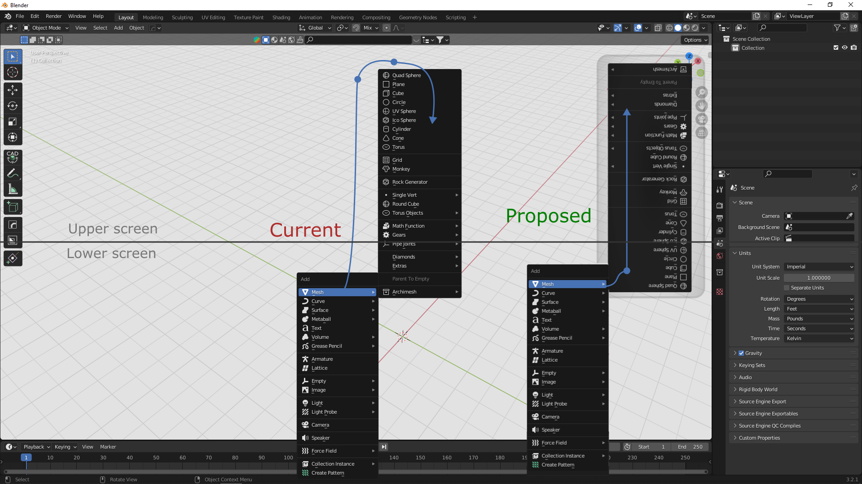Select the Annotate tool
The height and width of the screenshot is (484, 862).
coord(13,173)
